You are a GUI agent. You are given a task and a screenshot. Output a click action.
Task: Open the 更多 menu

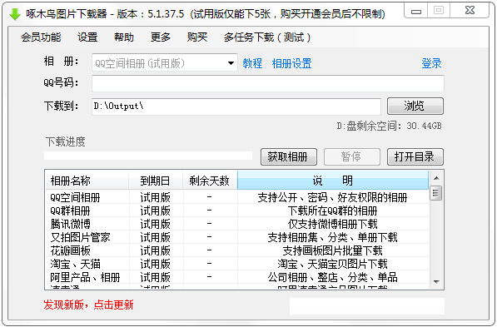point(161,37)
